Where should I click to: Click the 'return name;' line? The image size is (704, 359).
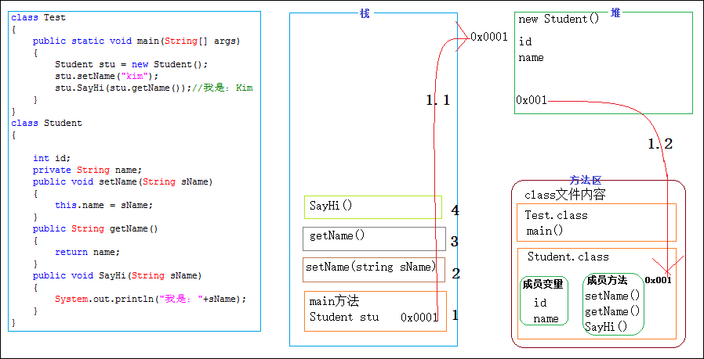(88, 252)
